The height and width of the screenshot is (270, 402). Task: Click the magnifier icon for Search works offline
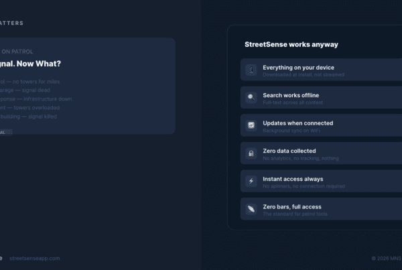[x=251, y=98]
